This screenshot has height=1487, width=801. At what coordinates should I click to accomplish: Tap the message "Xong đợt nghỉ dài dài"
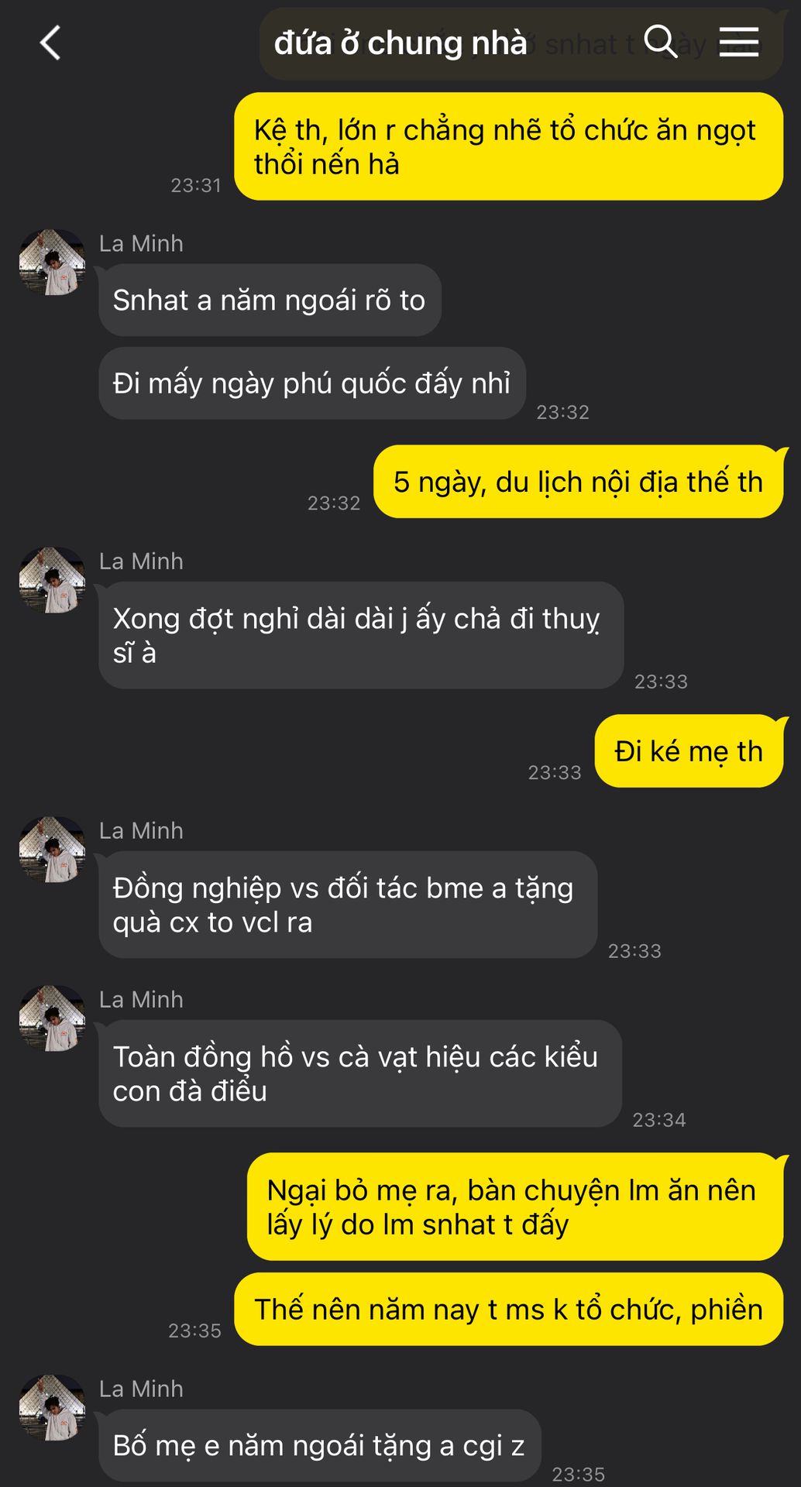(361, 635)
